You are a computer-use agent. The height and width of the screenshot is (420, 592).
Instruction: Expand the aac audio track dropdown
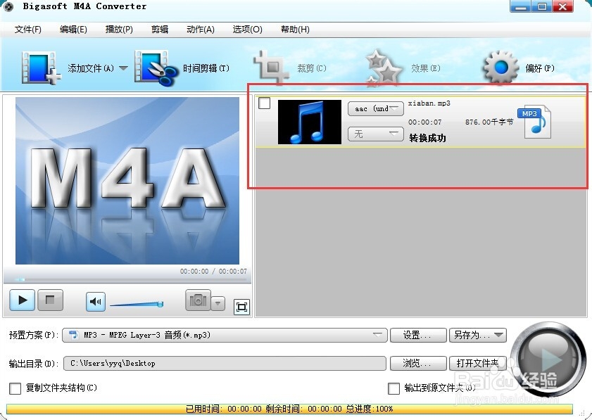click(376, 108)
